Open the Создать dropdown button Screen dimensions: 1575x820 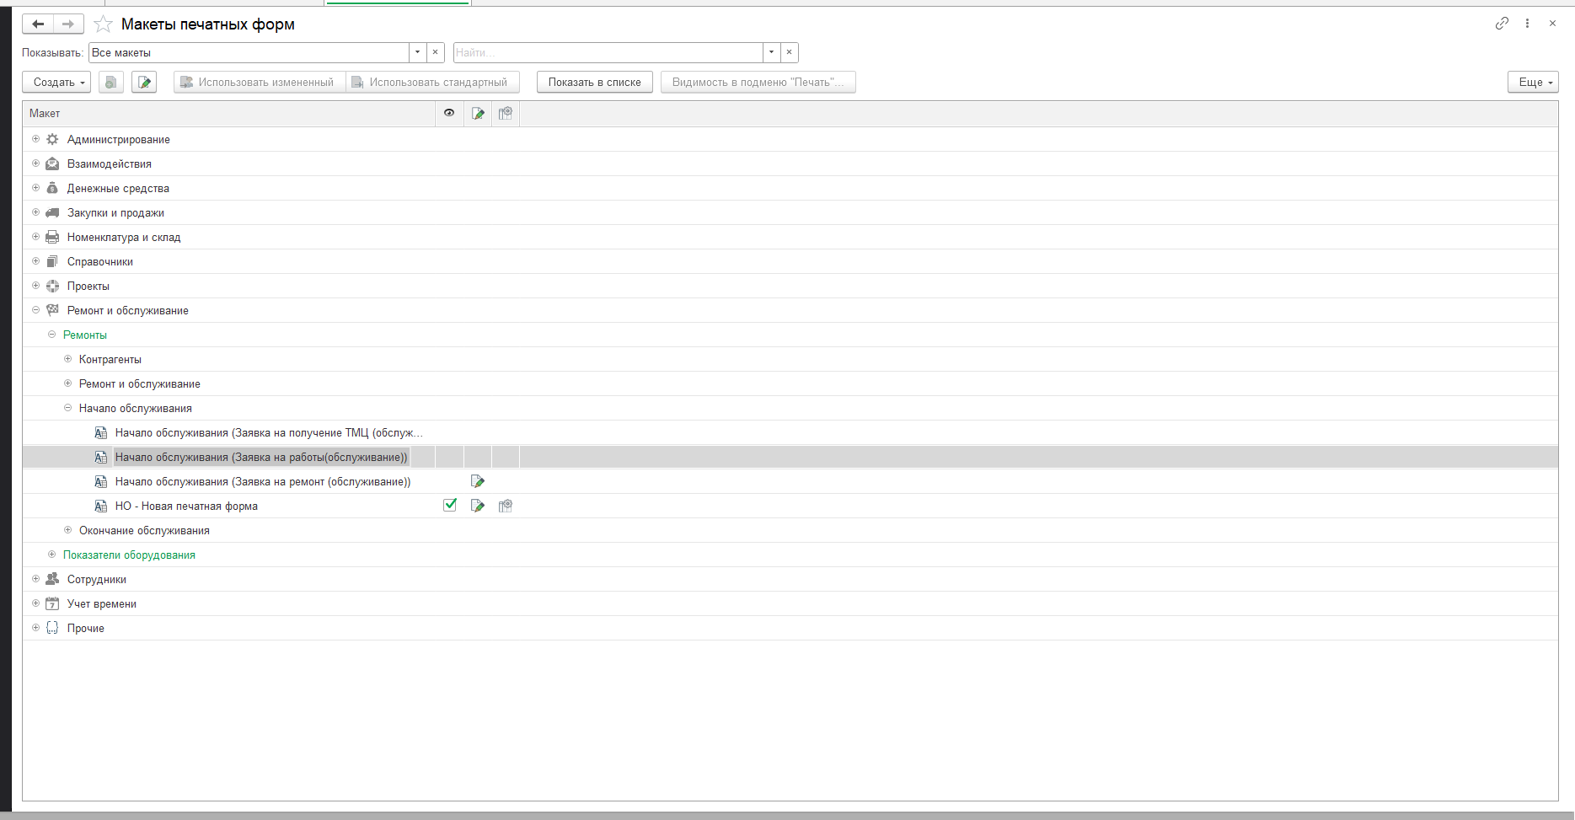[56, 83]
